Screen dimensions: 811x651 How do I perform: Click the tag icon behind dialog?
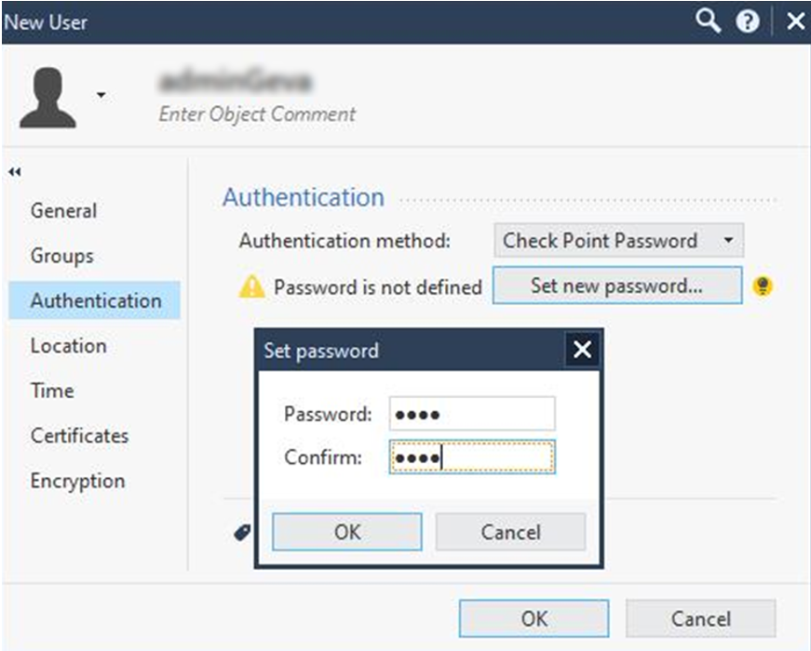click(242, 532)
